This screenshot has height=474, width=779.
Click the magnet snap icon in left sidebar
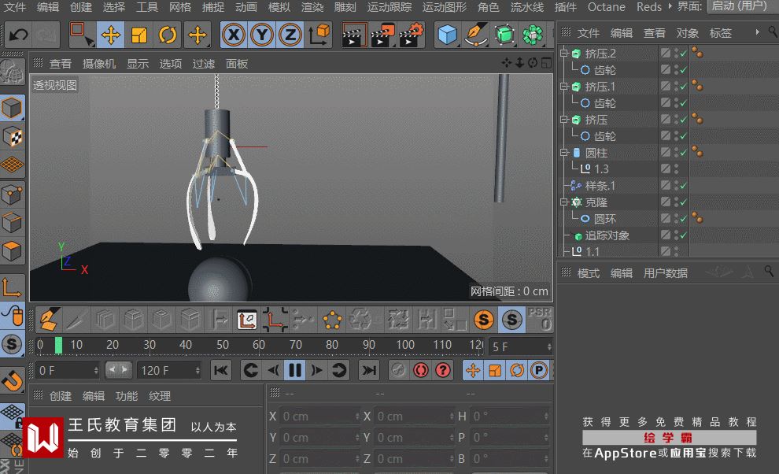[x=11, y=381]
